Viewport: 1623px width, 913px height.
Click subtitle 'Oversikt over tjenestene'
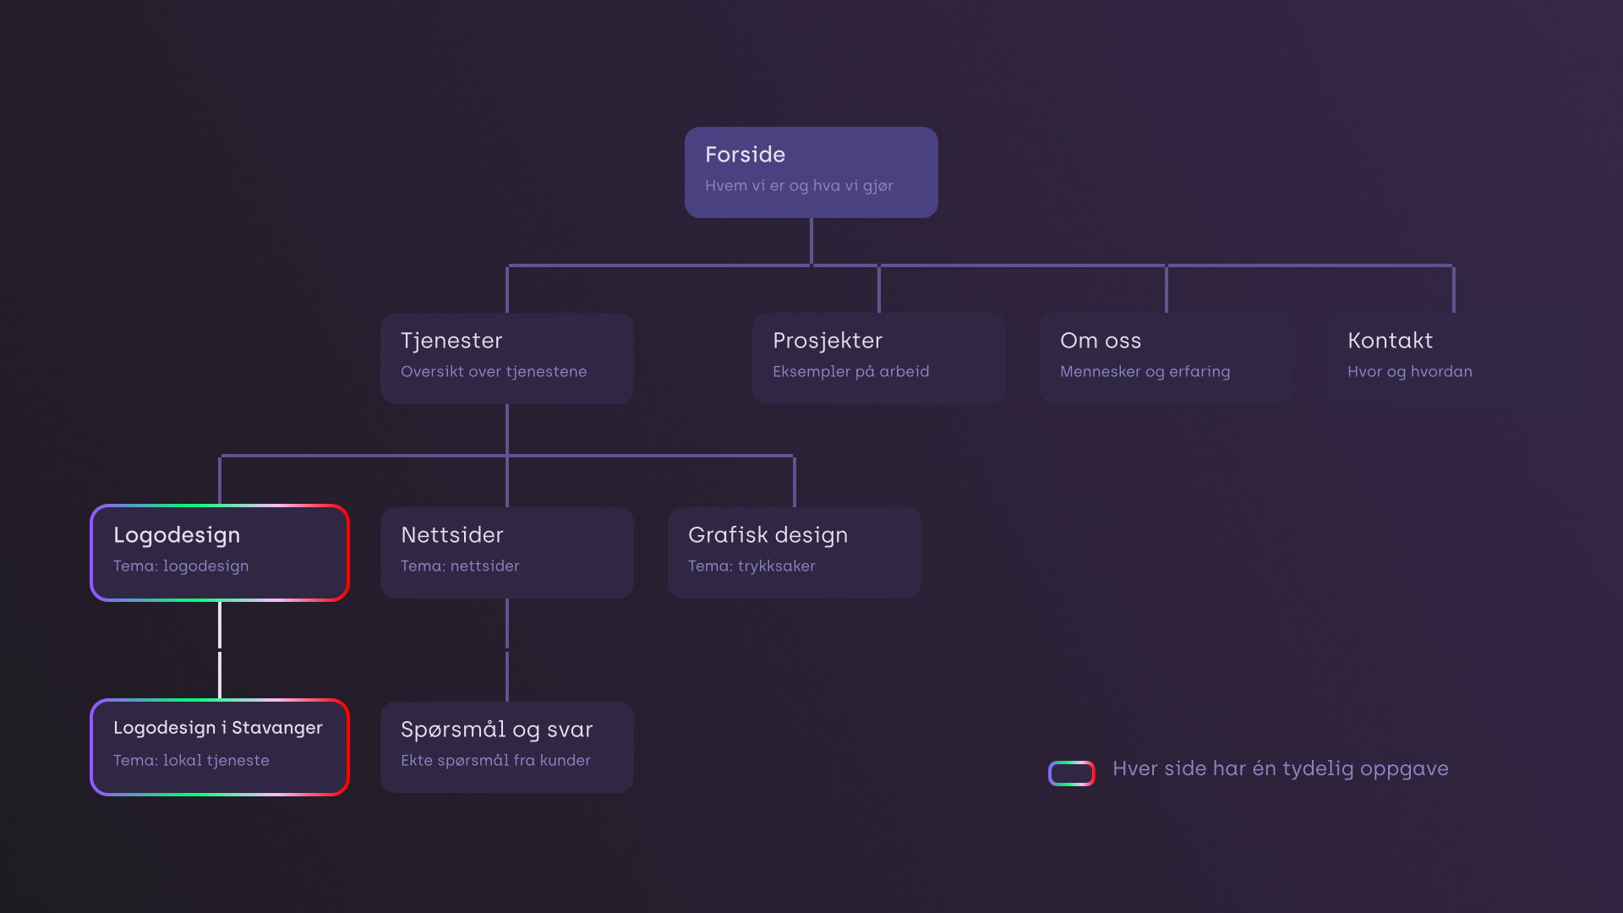point(494,372)
